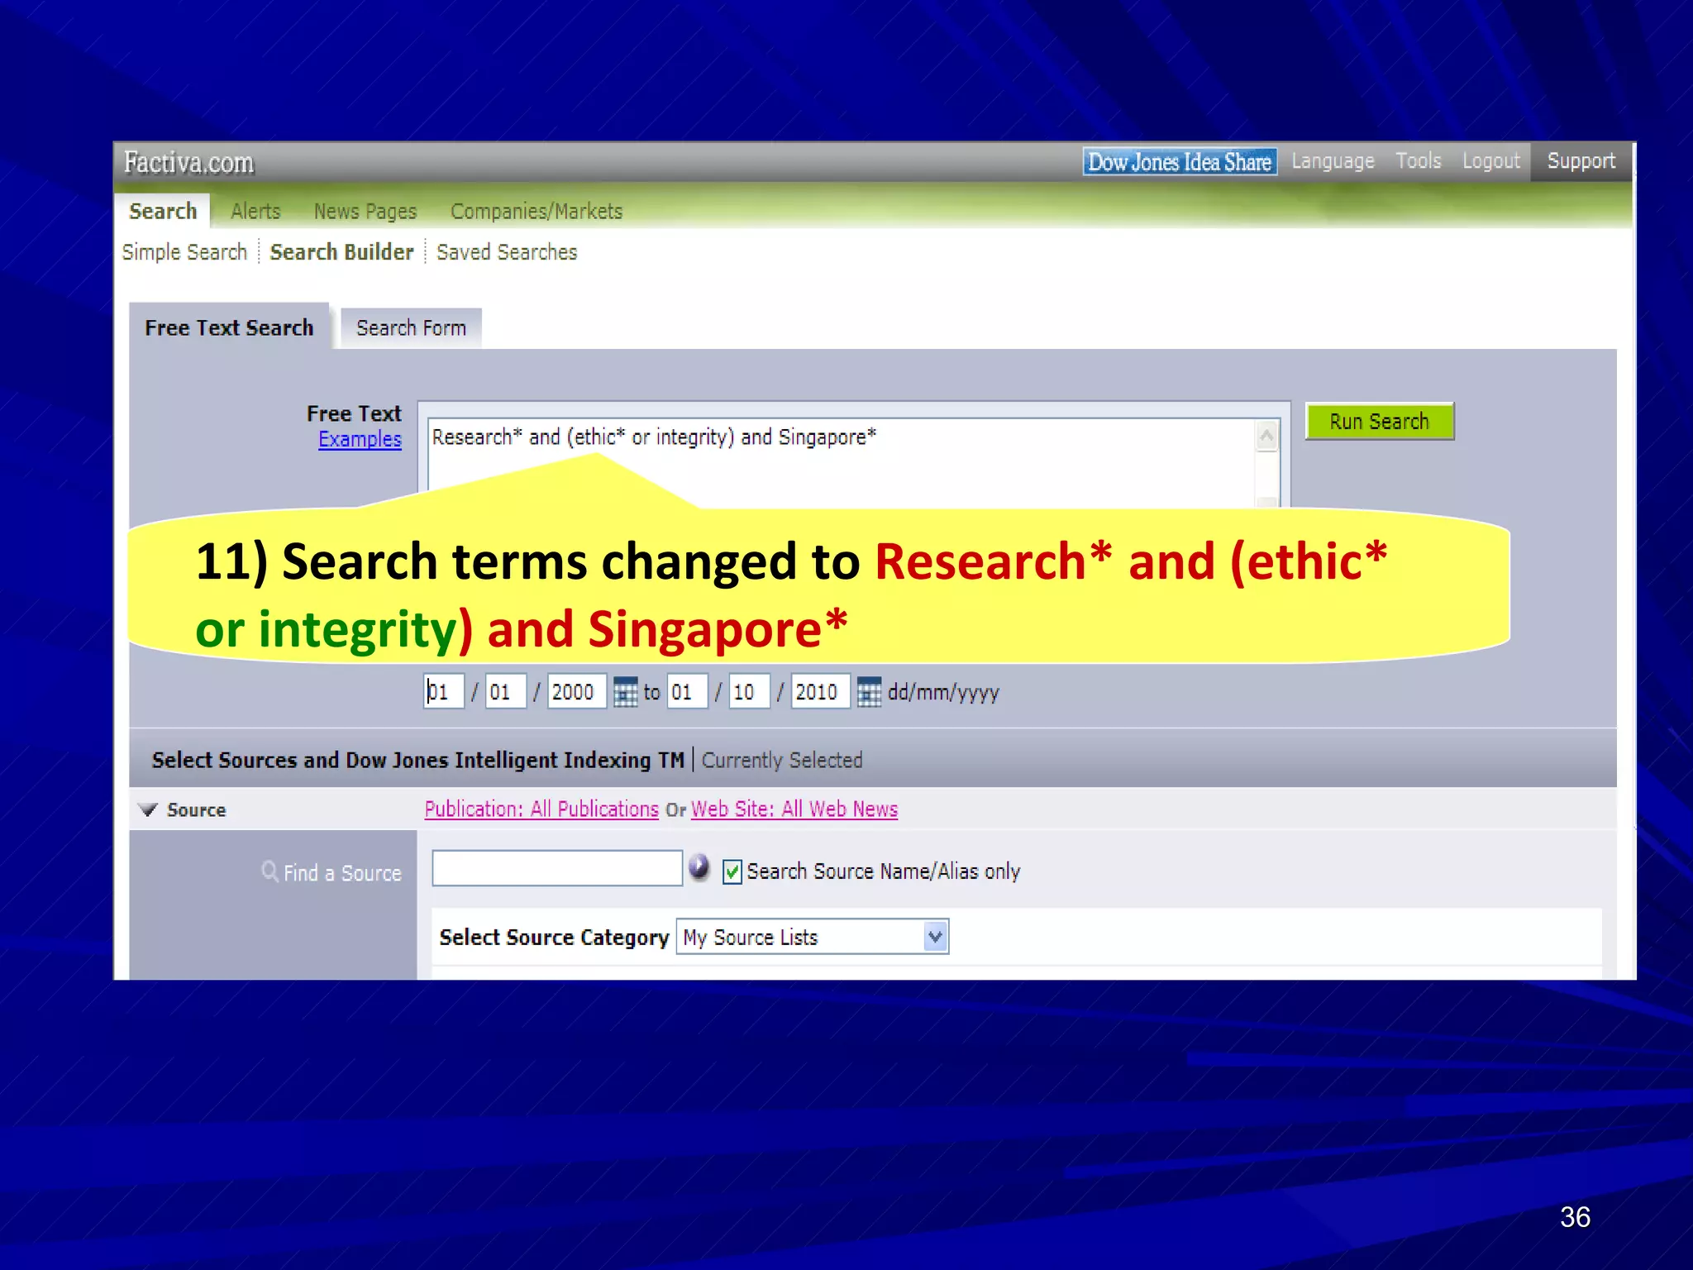The width and height of the screenshot is (1693, 1270).
Task: Open the Support page
Action: point(1581,161)
